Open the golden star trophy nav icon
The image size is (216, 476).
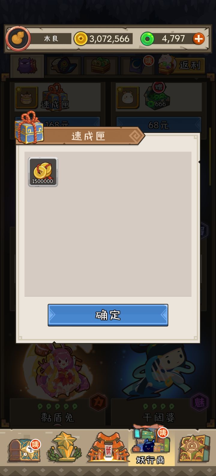[x=64, y=447]
